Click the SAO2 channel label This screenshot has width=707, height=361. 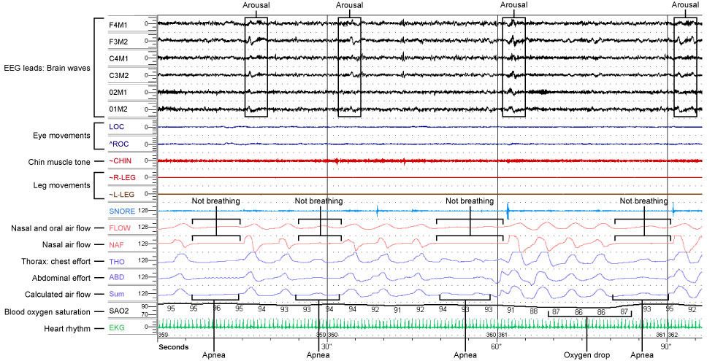click(118, 311)
